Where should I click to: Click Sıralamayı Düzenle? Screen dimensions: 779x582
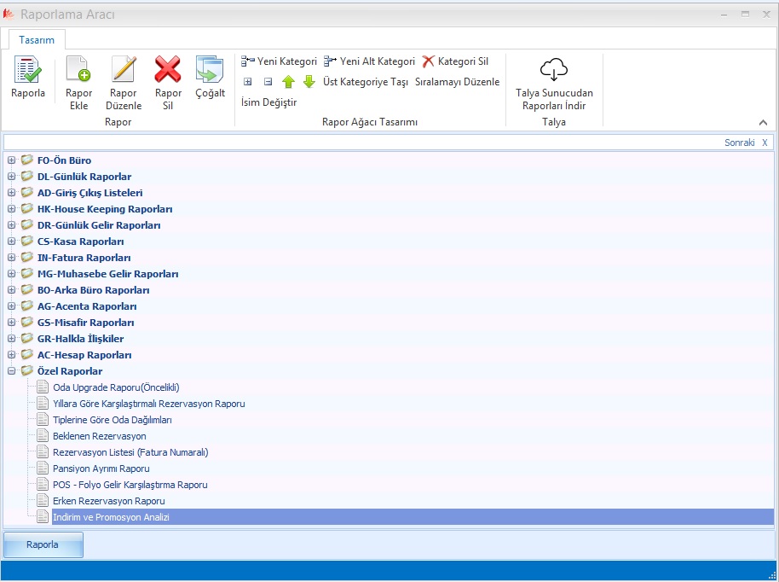pos(457,82)
